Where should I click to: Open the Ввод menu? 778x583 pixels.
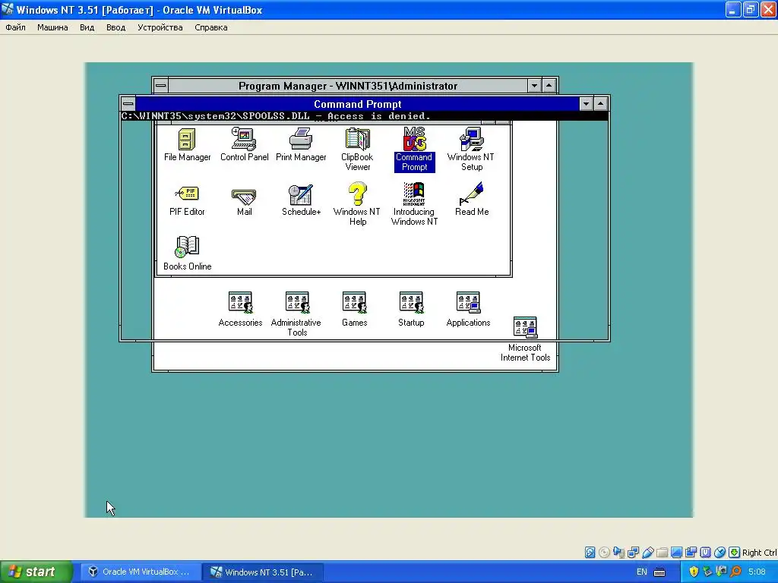(x=115, y=27)
